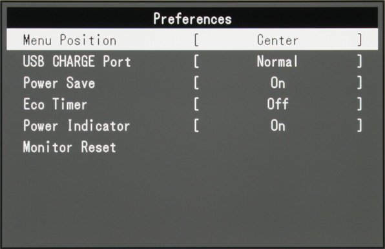The image size is (385, 249).
Task: Select the Power Indicator label
Action: click(x=76, y=126)
